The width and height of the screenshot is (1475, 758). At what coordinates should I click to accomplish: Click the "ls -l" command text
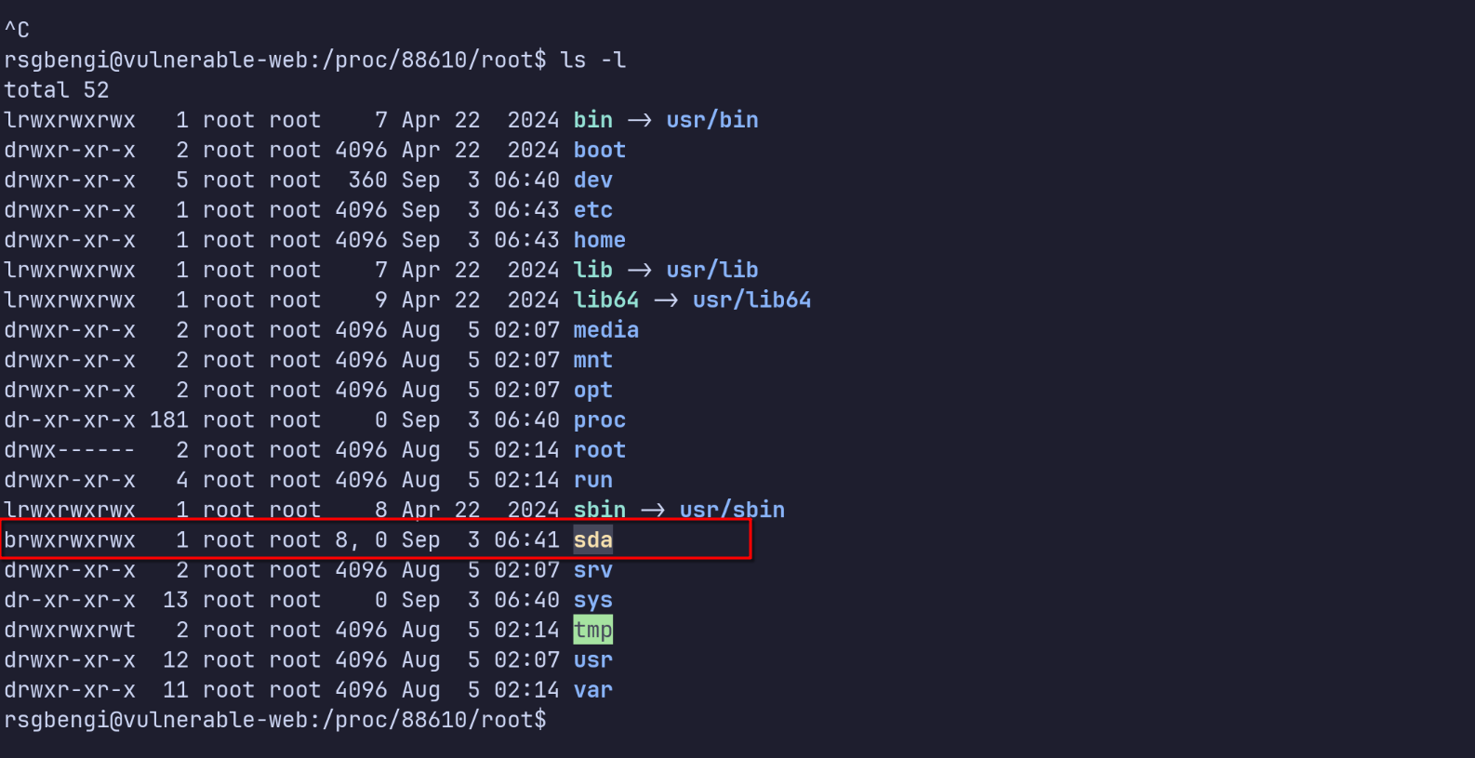592,60
